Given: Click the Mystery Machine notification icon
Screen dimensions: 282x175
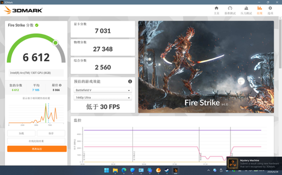Looking at the screenshot, I should (x=233, y=163).
